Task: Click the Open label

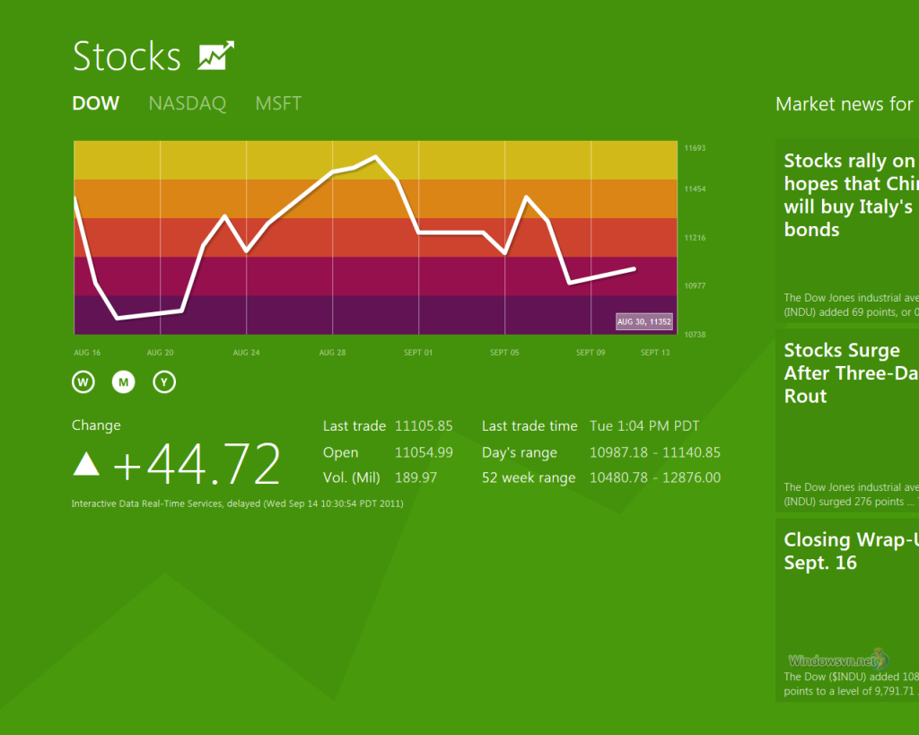Action: pos(340,453)
